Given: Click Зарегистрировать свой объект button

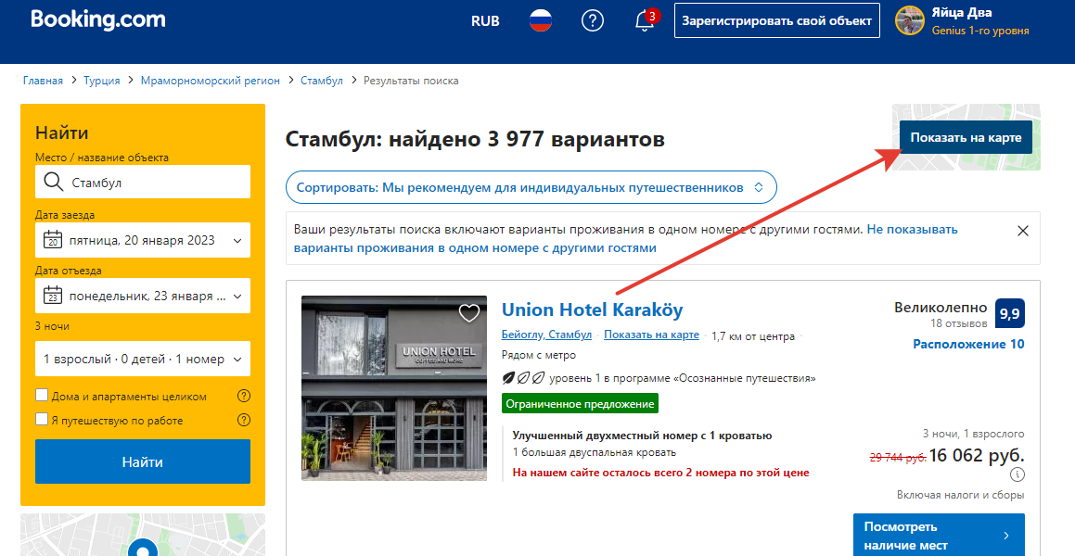Looking at the screenshot, I should [776, 20].
